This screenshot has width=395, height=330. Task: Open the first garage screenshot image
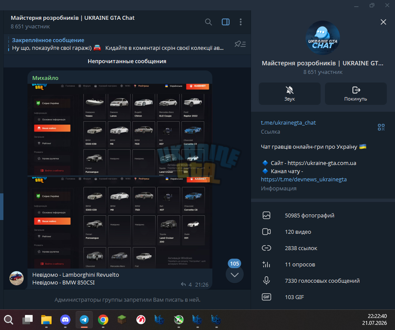120,130
